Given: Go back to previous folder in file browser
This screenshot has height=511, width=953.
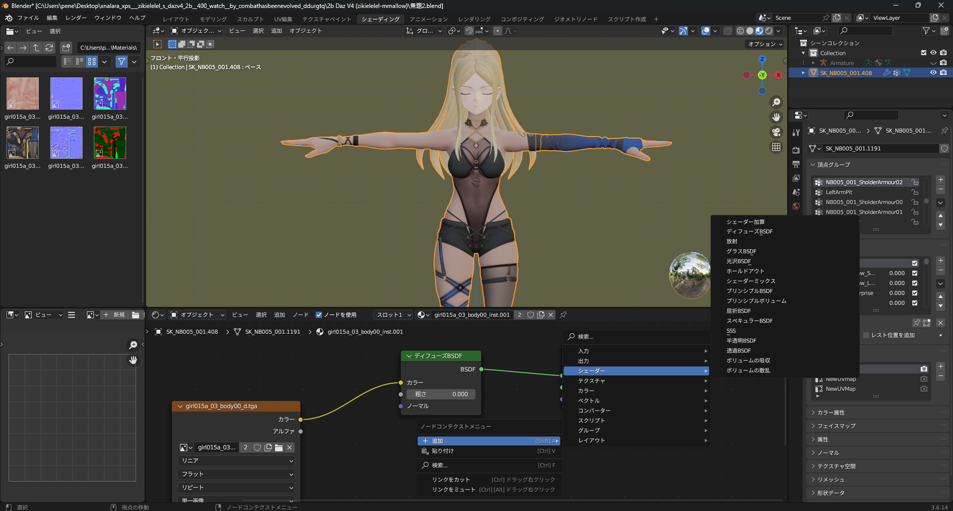Looking at the screenshot, I should click(x=10, y=48).
